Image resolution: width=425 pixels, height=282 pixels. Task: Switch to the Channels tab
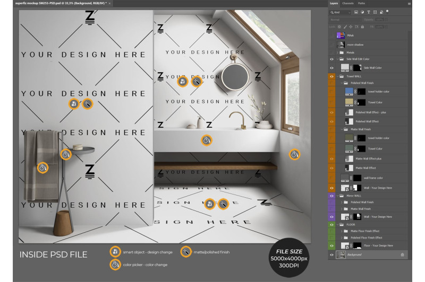pos(347,3)
